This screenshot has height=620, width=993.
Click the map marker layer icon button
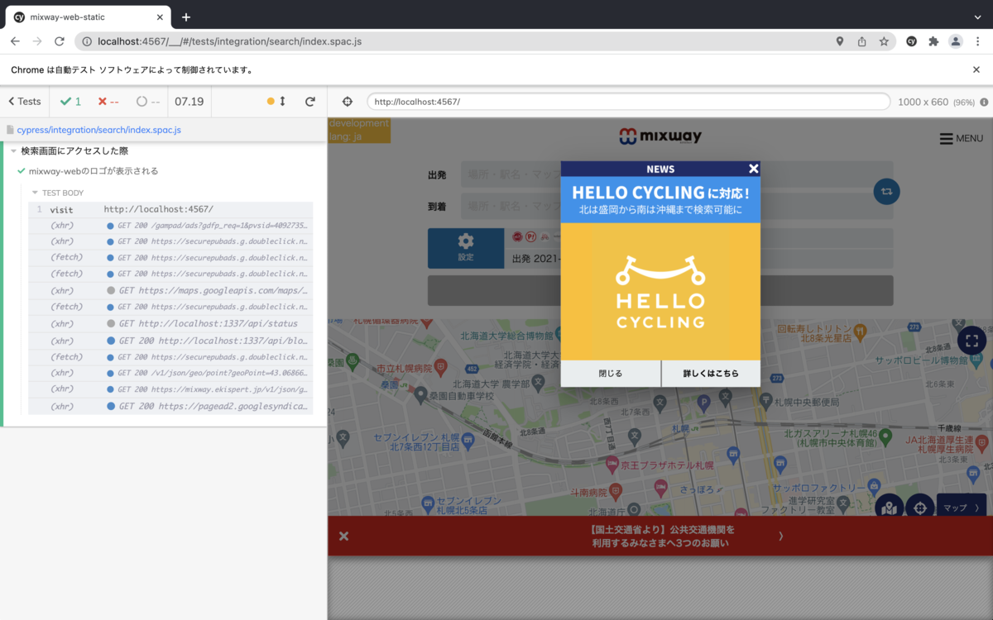[889, 508]
